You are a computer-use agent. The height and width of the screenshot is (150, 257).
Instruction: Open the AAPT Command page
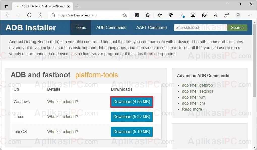click(151, 27)
